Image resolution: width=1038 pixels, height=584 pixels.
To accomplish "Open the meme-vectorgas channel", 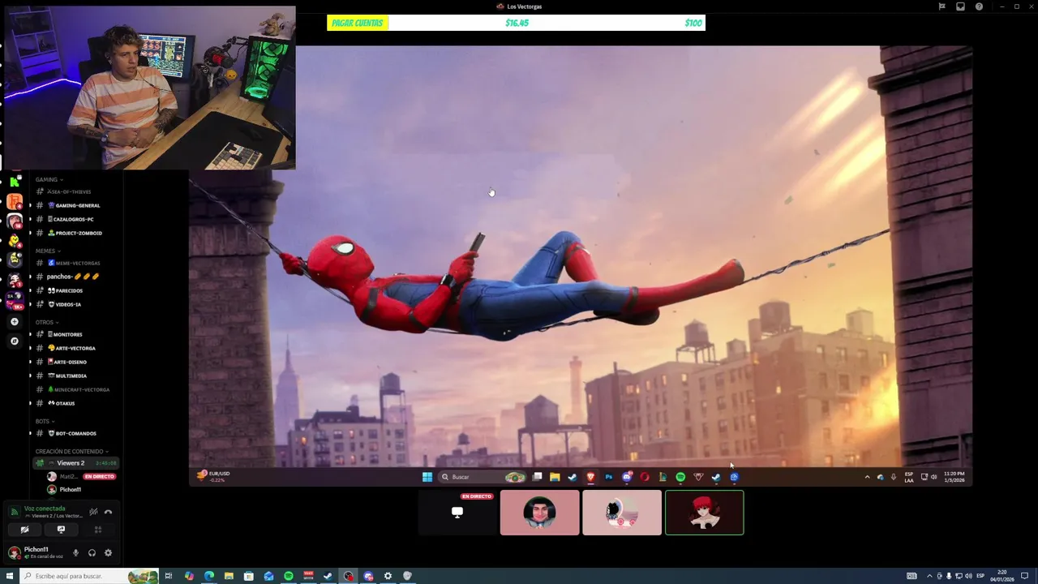I will pyautogui.click(x=74, y=263).
